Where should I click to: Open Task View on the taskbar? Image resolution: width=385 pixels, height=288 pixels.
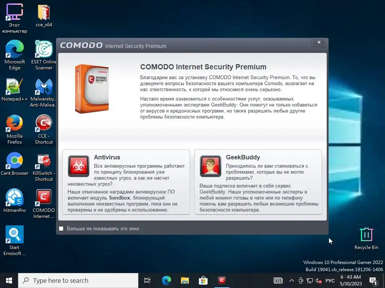147,280
